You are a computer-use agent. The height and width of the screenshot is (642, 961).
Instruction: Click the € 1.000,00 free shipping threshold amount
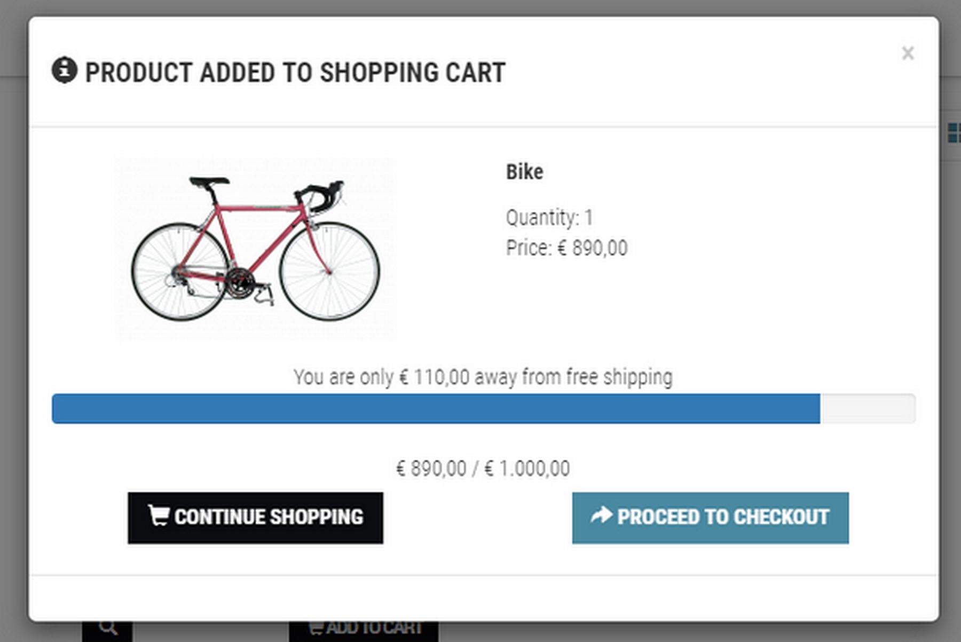(x=527, y=469)
